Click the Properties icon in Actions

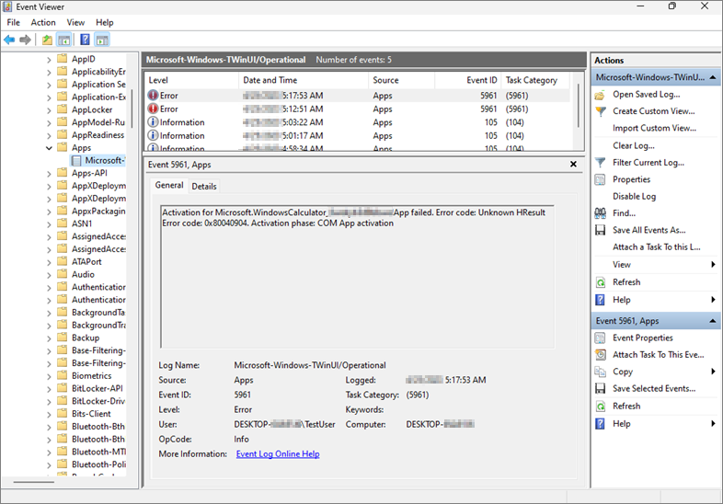(600, 179)
